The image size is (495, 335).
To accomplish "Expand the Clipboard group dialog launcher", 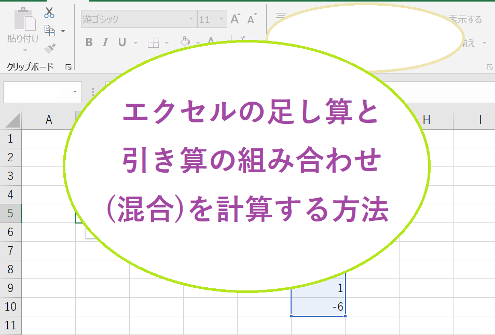I will pyautogui.click(x=68, y=67).
